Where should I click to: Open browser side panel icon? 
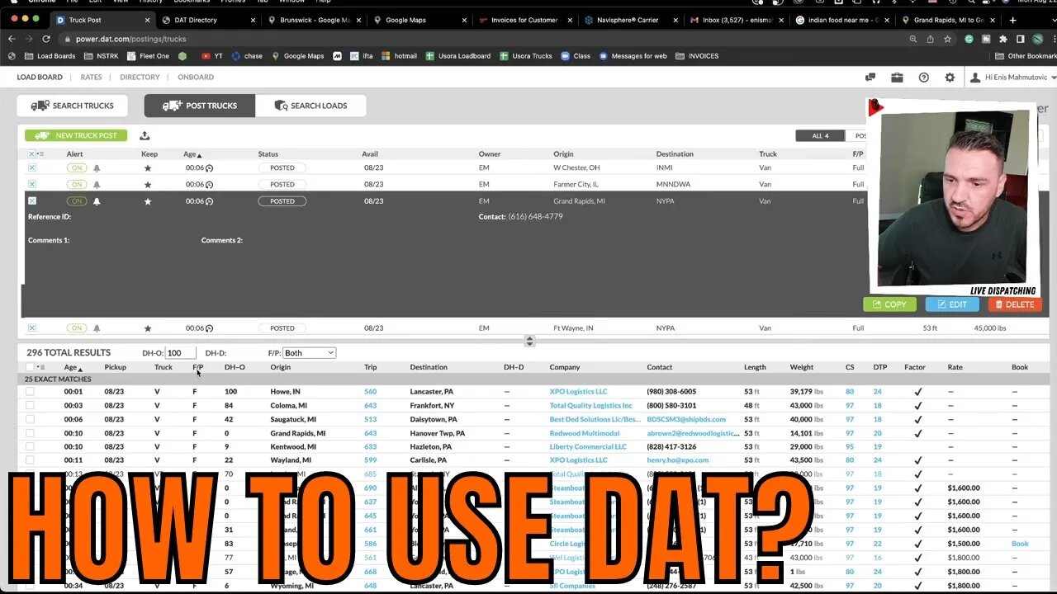(x=1020, y=39)
